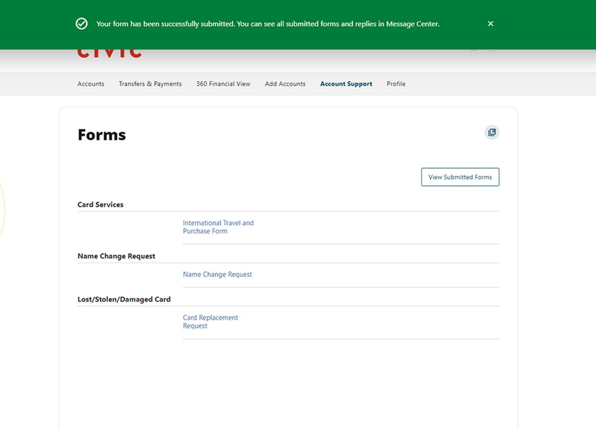Click the View Submitted Forms button

tap(460, 177)
